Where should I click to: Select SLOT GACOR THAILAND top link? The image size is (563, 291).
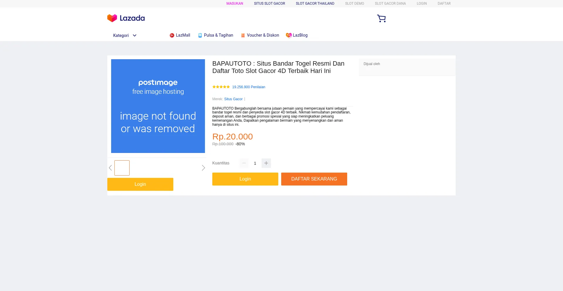click(x=315, y=4)
